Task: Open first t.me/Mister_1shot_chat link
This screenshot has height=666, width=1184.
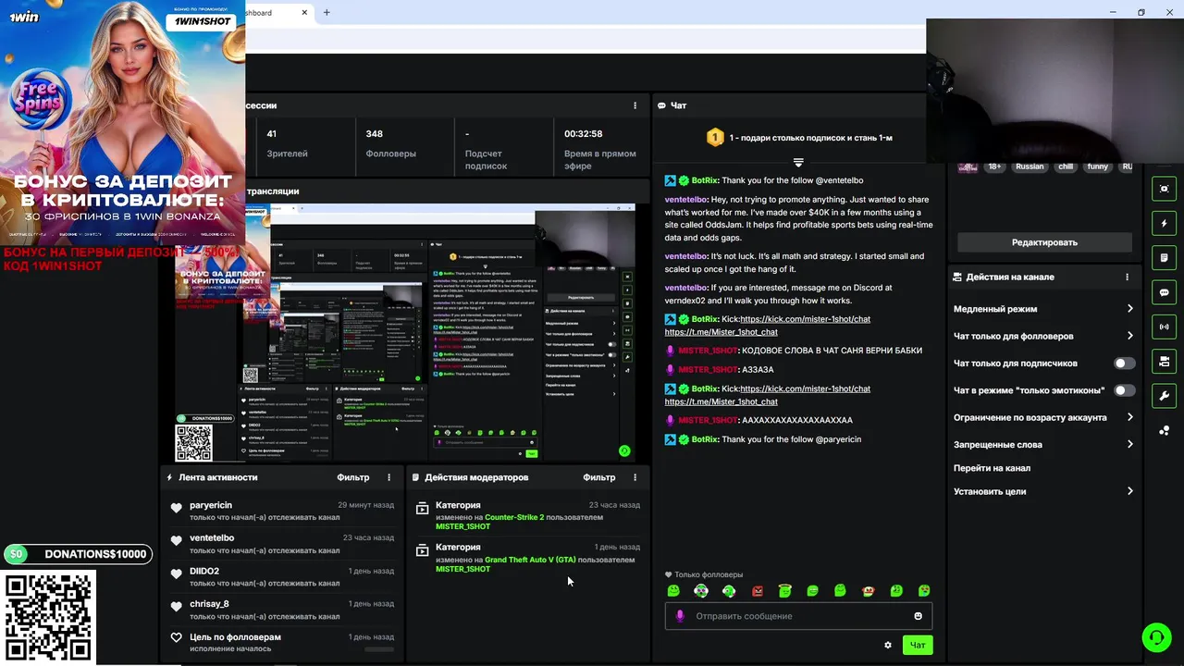Action: point(721,332)
